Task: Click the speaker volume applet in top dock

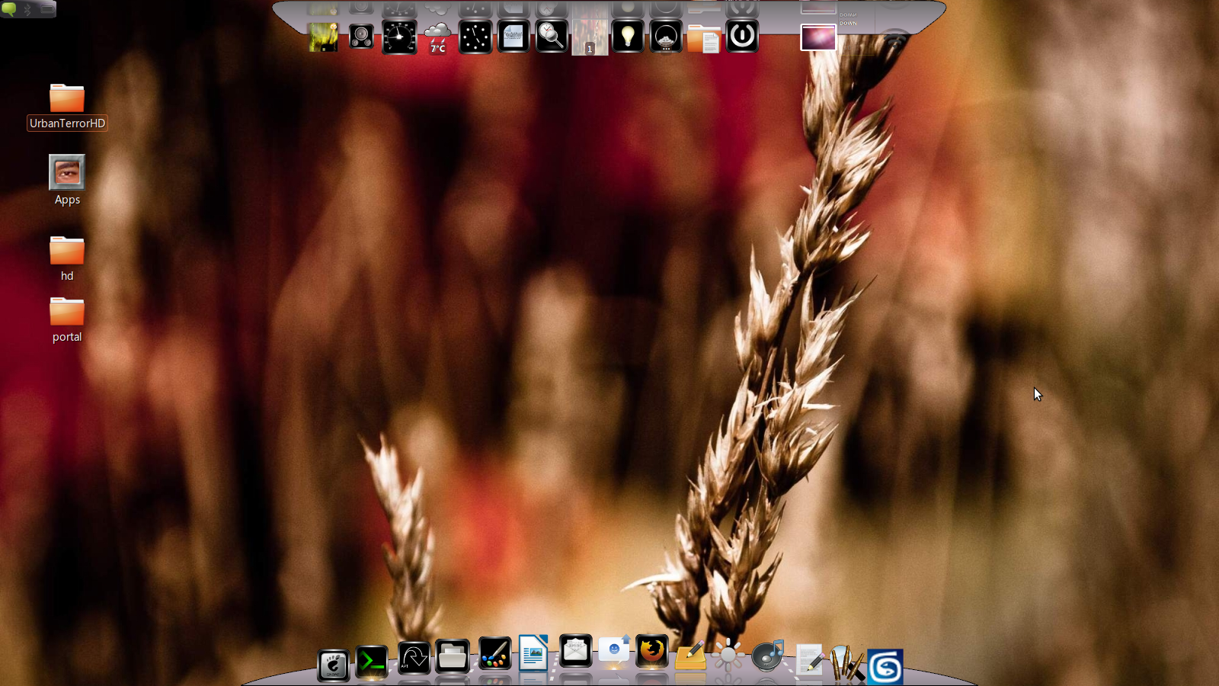Action: click(x=361, y=37)
